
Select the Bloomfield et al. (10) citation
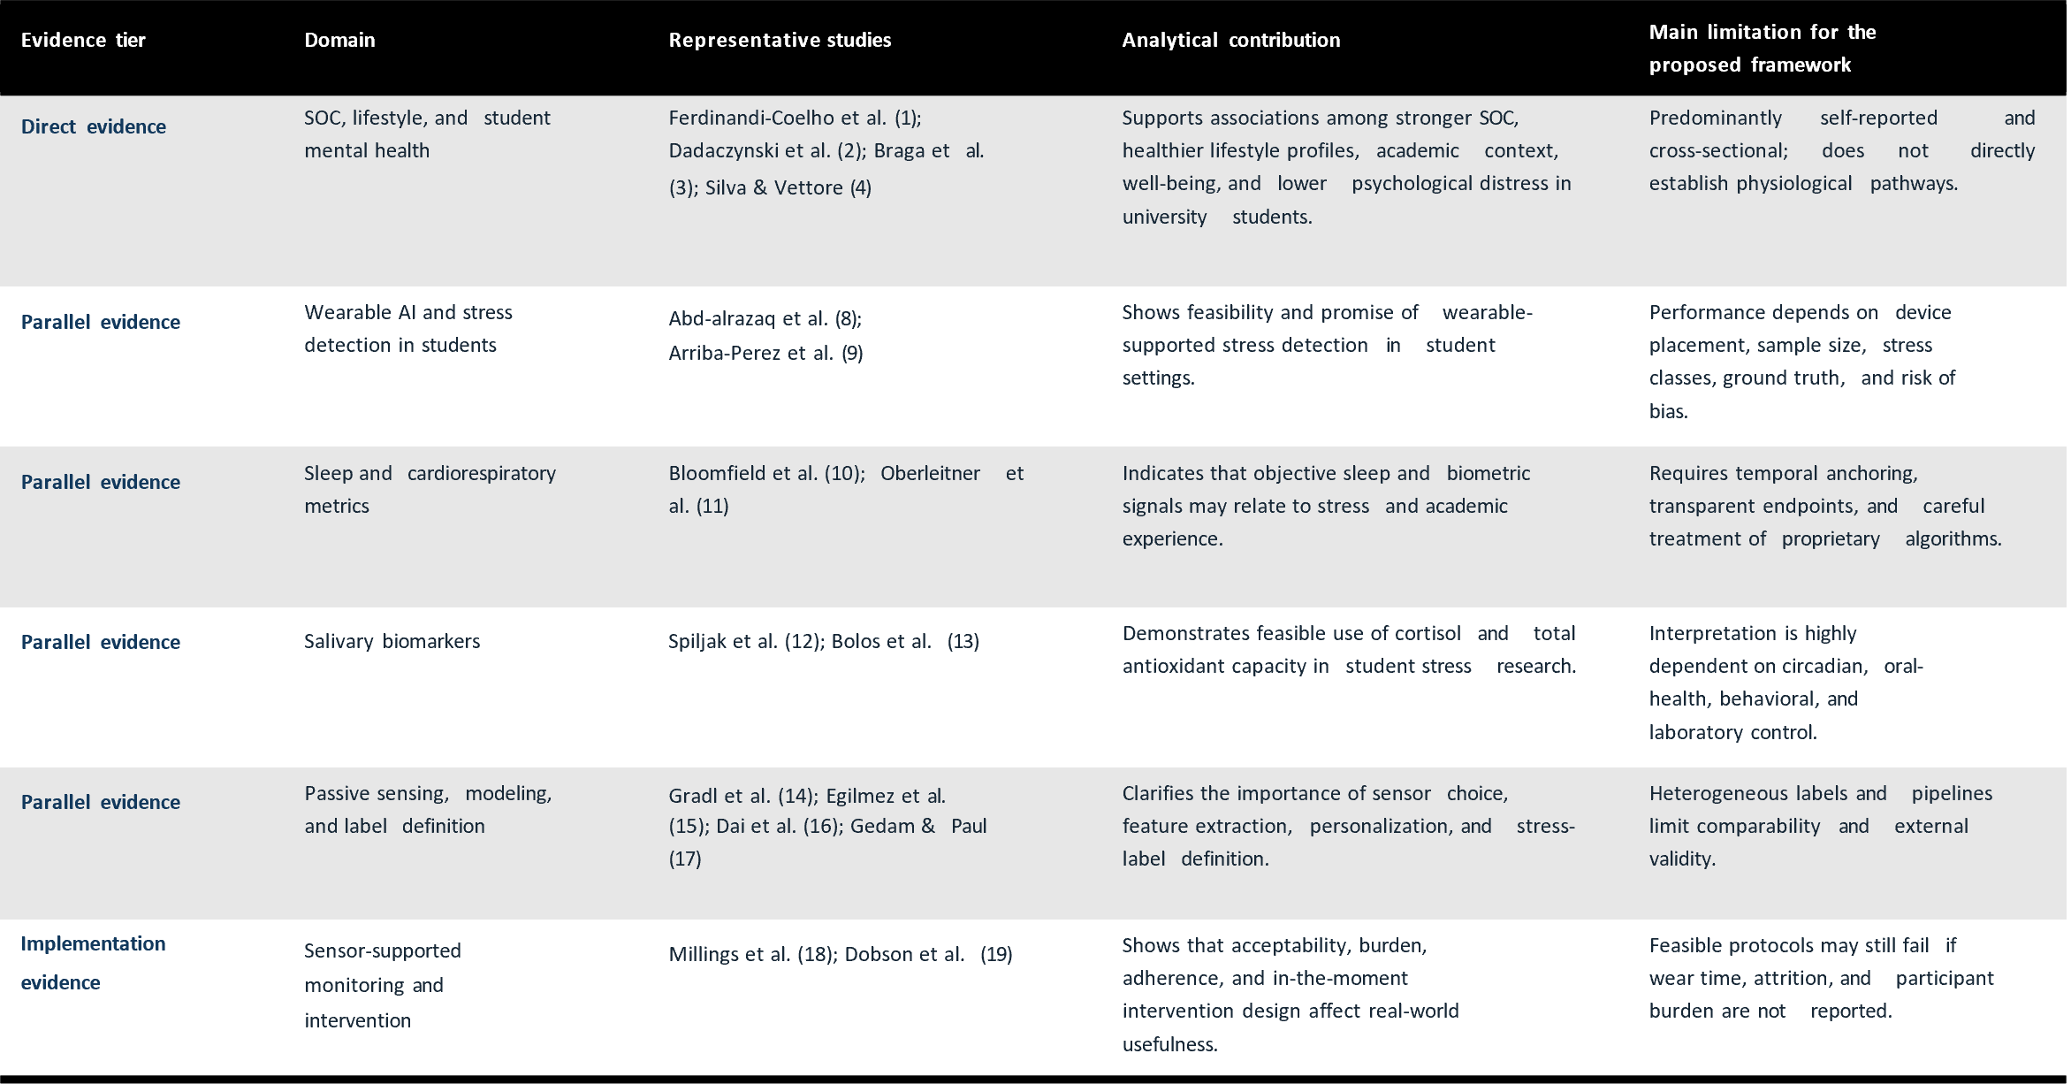click(x=766, y=473)
